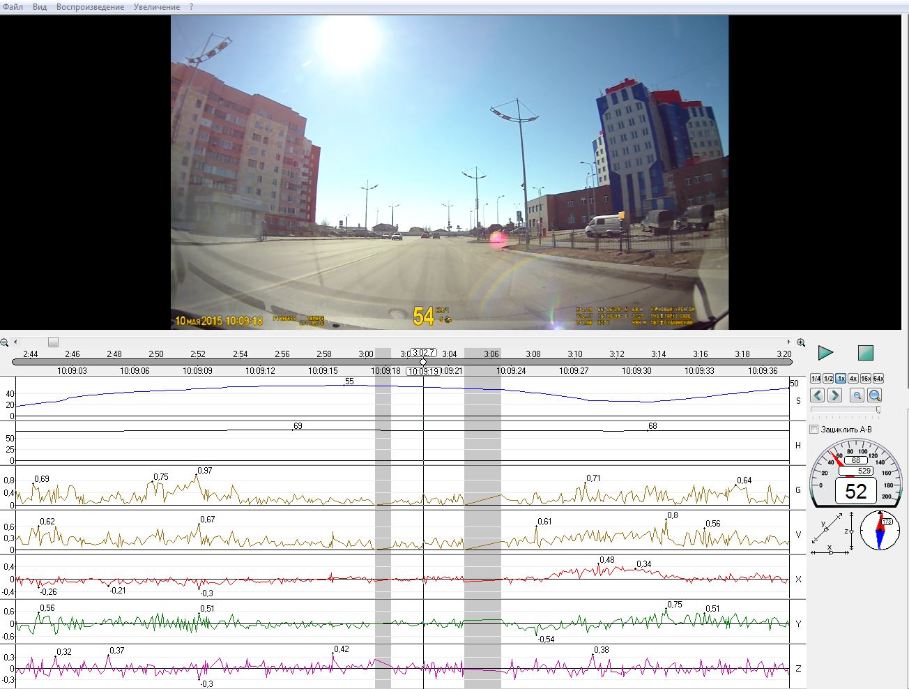
Task: Step to next frame with right arrow
Action: [834, 395]
